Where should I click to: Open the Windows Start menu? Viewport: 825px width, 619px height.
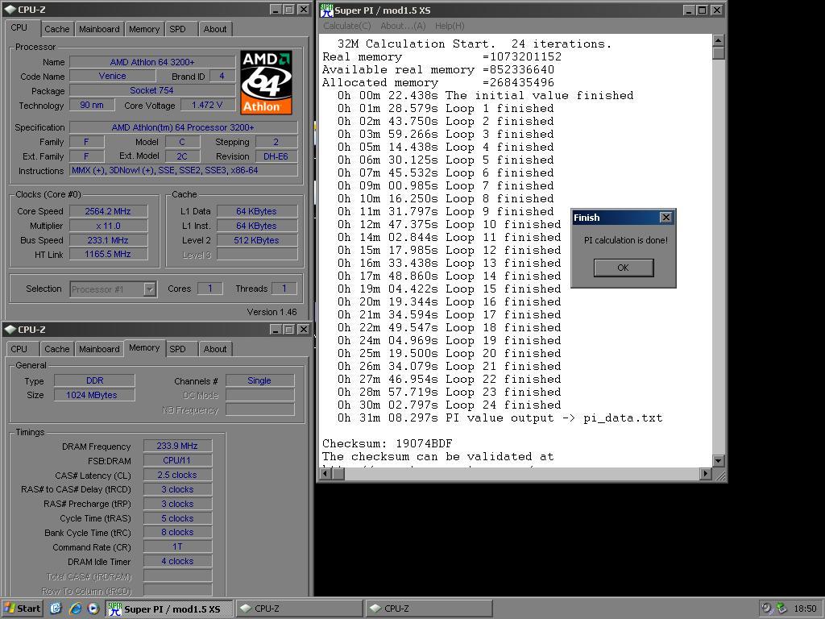(22, 609)
